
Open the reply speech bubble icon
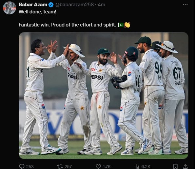pos(22,166)
